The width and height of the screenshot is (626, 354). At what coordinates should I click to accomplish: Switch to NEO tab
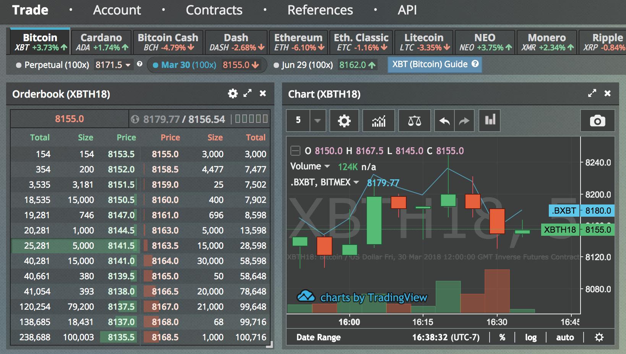coord(485,42)
